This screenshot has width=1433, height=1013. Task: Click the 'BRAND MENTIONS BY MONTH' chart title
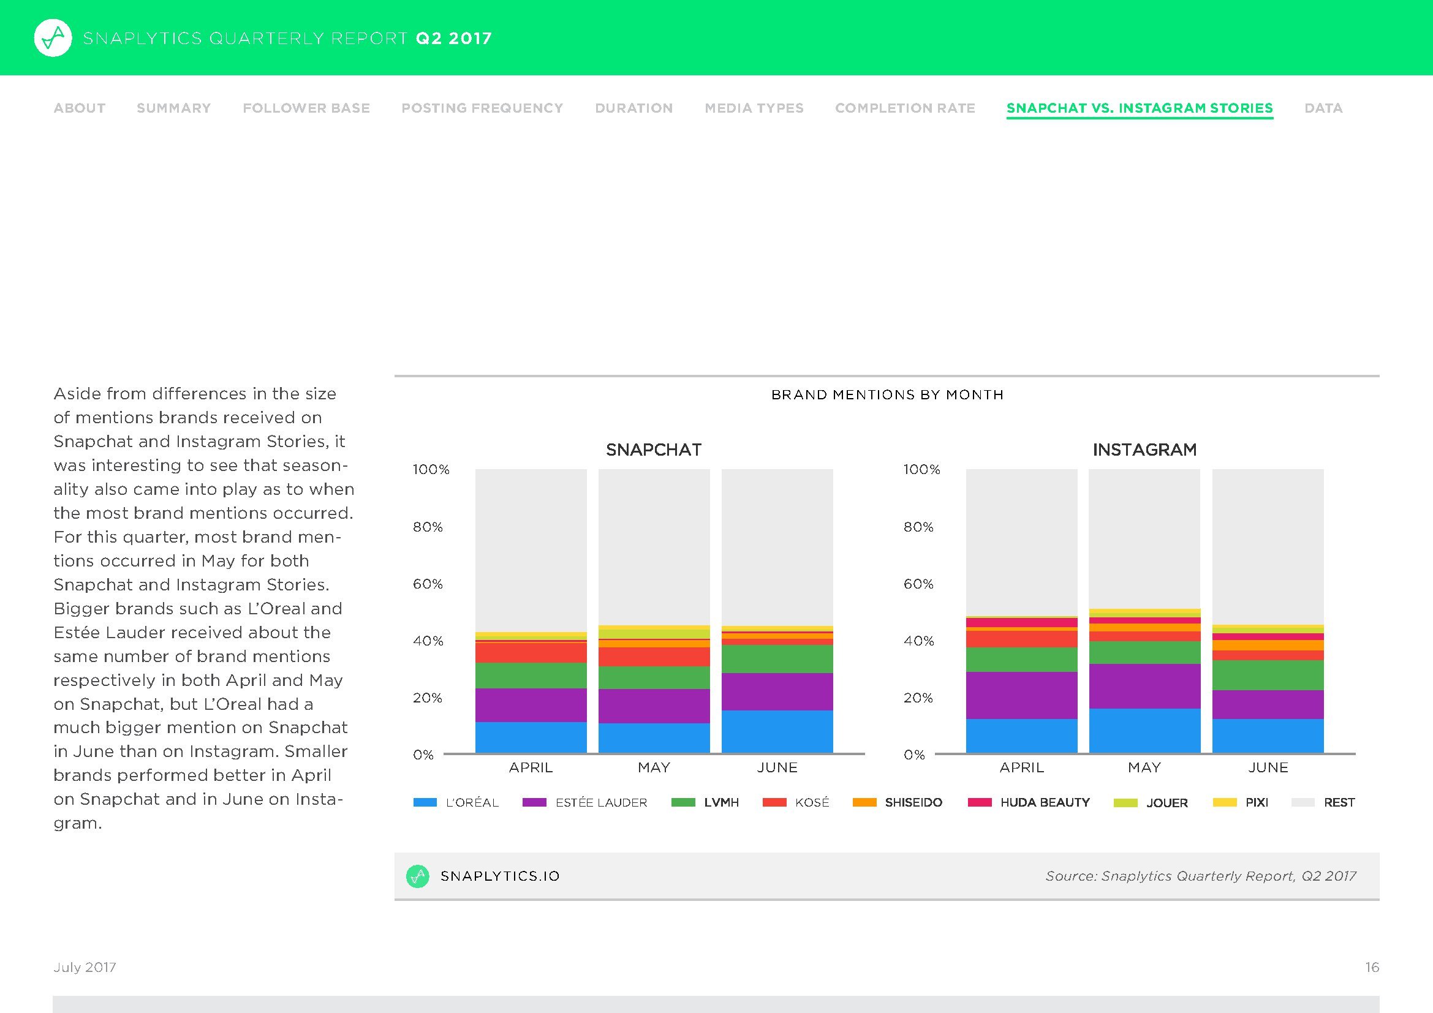tap(887, 395)
